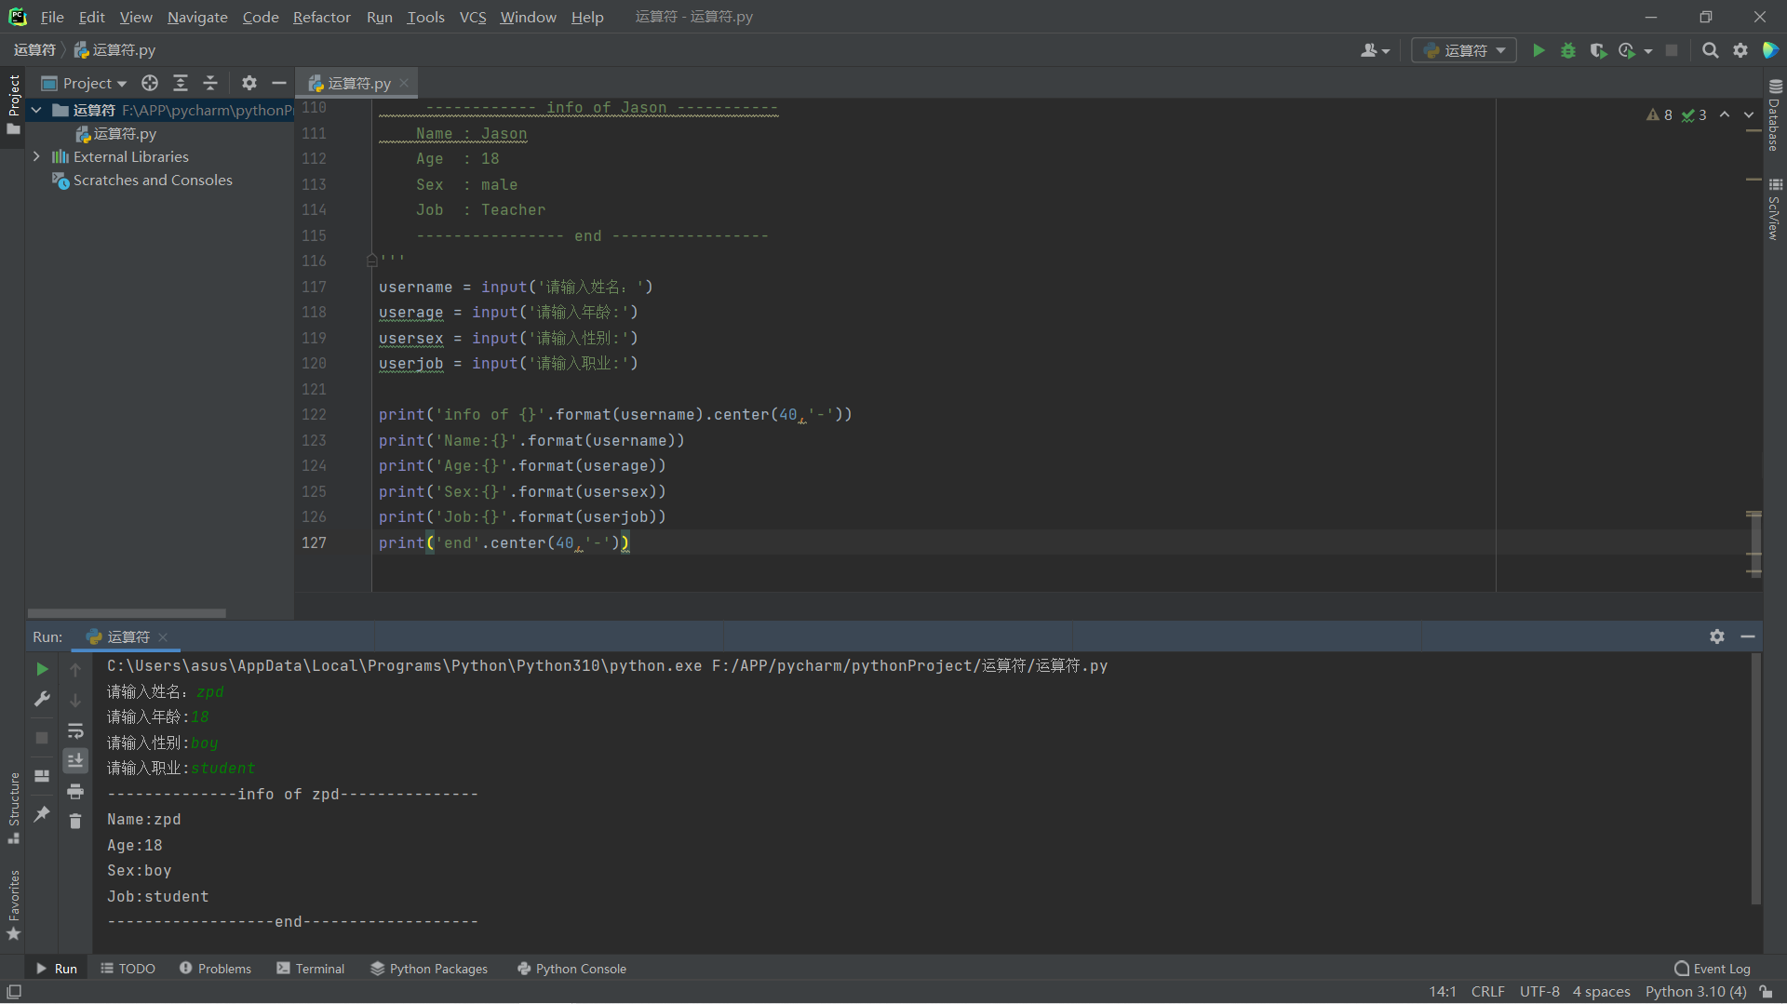Change the Python 3.10 interpreter in status bar

[x=1695, y=992]
